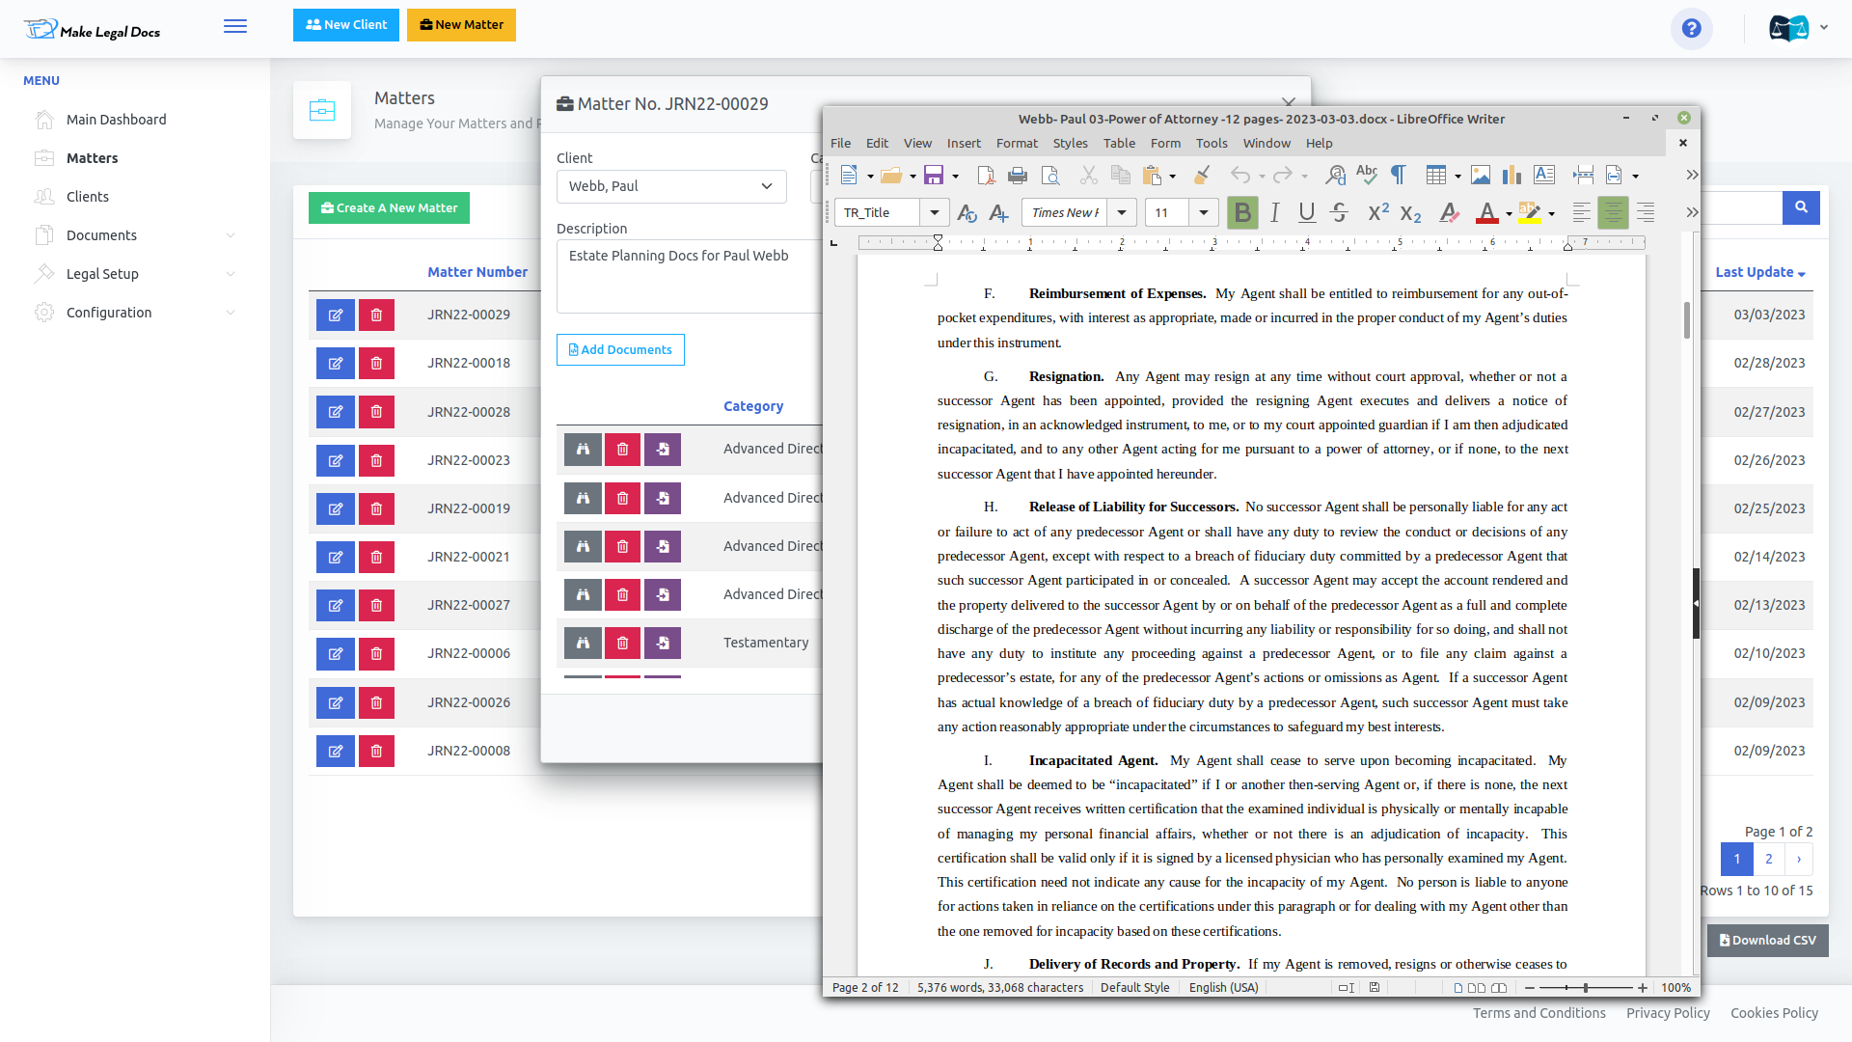This screenshot has height=1042, width=1852.
Task: Click the Print document icon
Action: point(1018,176)
